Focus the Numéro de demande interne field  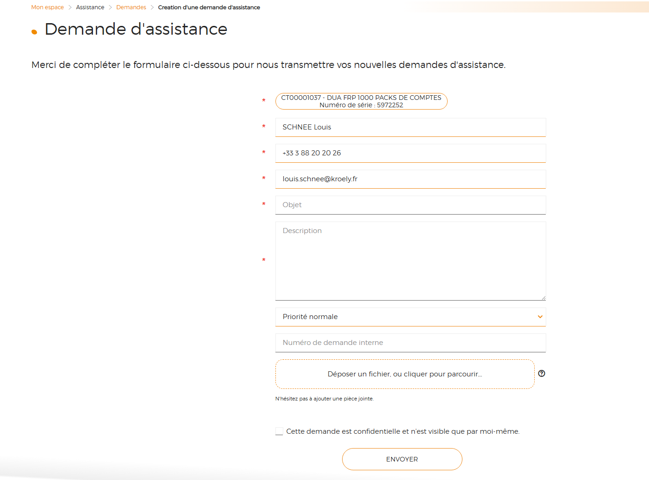click(411, 343)
